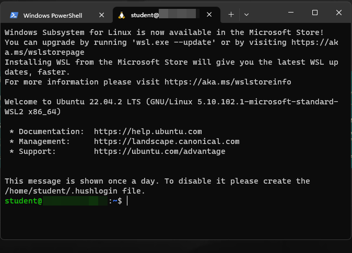
Task: Open a new tab with plus button
Action: pos(231,15)
